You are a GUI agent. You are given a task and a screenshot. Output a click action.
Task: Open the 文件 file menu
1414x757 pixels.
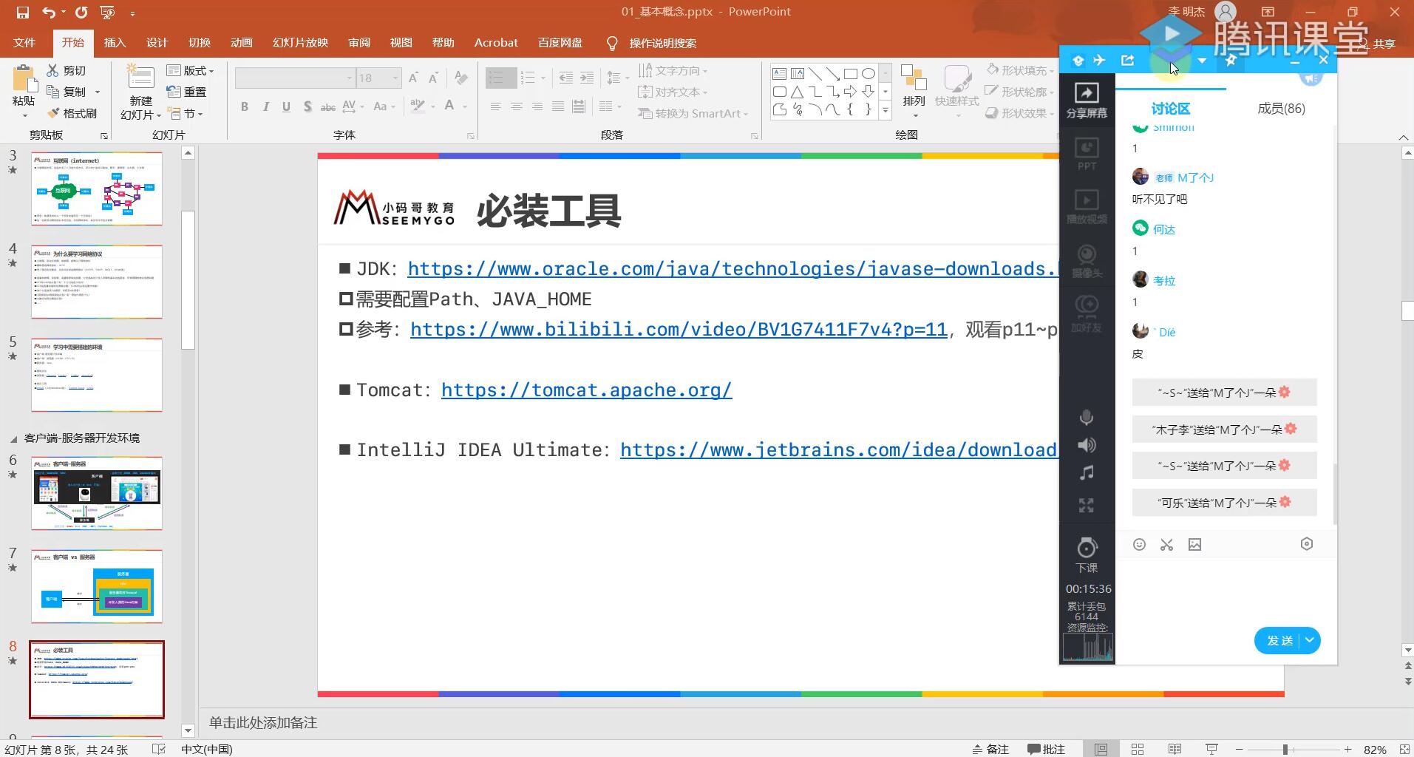24,43
